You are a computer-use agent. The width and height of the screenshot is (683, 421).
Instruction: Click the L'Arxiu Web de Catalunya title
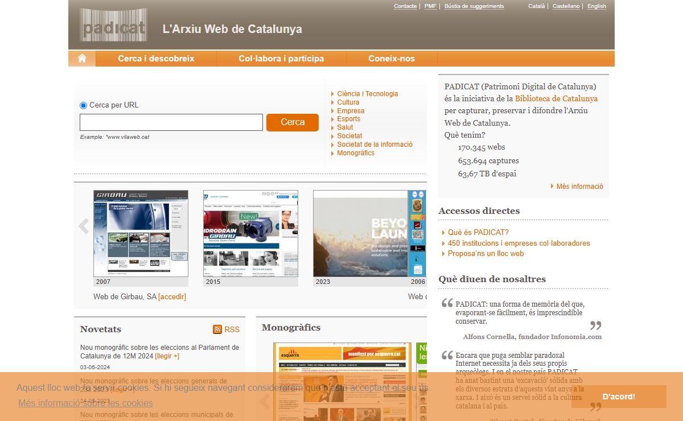pyautogui.click(x=232, y=29)
